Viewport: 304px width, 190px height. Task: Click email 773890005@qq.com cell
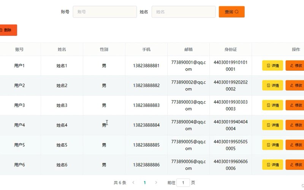pyautogui.click(x=188, y=145)
